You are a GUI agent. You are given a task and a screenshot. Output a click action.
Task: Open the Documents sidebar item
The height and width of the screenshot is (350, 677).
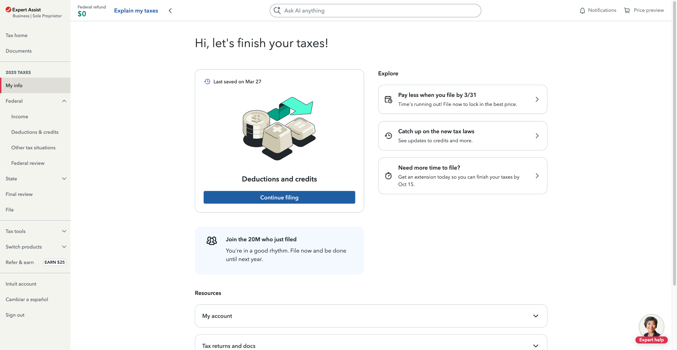click(19, 51)
